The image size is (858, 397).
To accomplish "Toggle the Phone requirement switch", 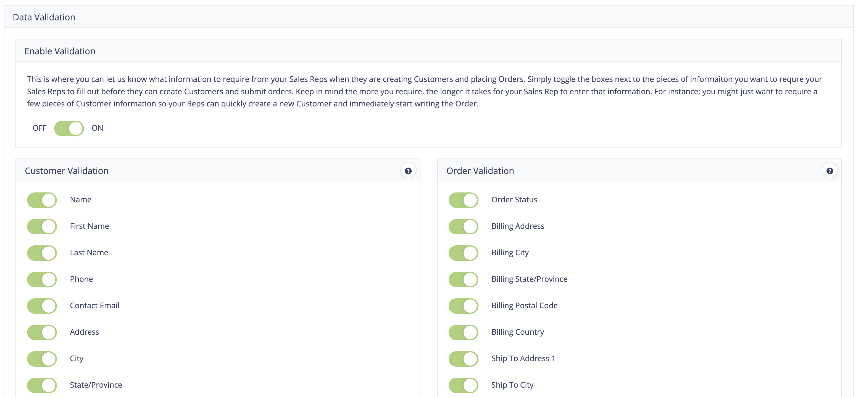I will pos(42,279).
